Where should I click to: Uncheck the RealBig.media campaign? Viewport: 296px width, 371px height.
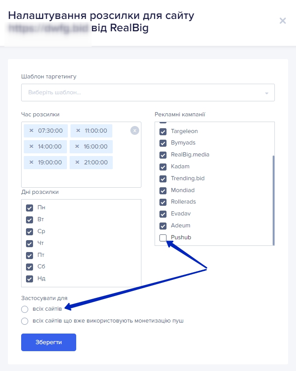coord(163,155)
